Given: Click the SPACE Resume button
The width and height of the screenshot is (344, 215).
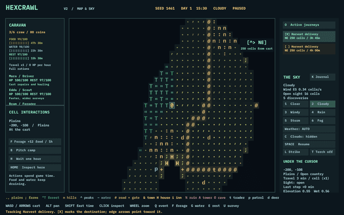Looking at the screenshot, I should 309,145.
